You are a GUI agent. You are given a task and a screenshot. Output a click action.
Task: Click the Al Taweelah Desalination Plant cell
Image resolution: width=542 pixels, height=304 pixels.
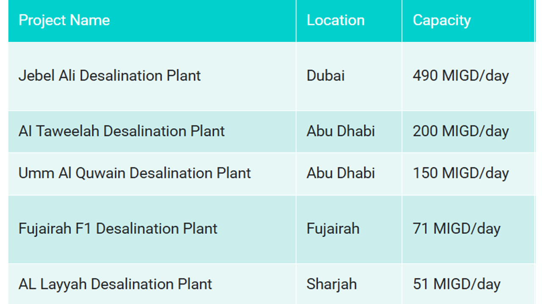[x=122, y=131]
